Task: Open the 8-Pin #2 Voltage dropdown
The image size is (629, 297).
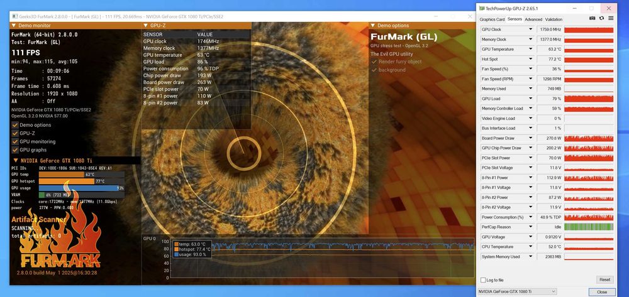Action: click(531, 207)
